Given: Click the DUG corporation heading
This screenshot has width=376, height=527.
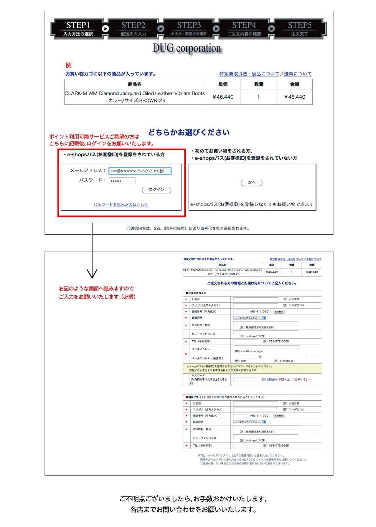Looking at the screenshot, I should tap(187, 48).
